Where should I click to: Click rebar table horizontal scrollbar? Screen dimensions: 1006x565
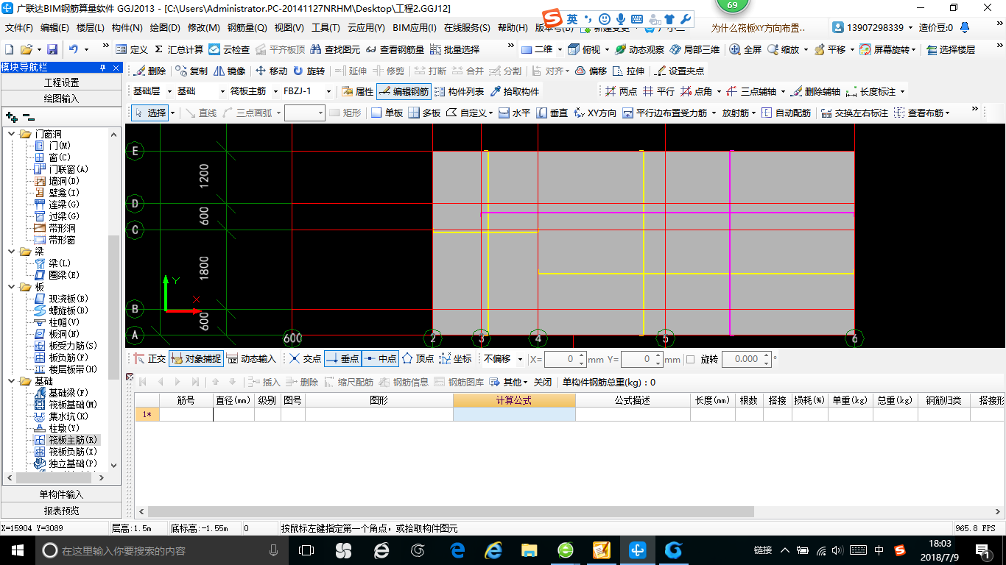click(451, 511)
